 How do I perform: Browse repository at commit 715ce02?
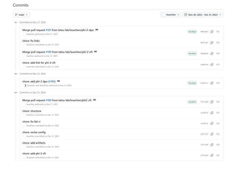[218, 102]
